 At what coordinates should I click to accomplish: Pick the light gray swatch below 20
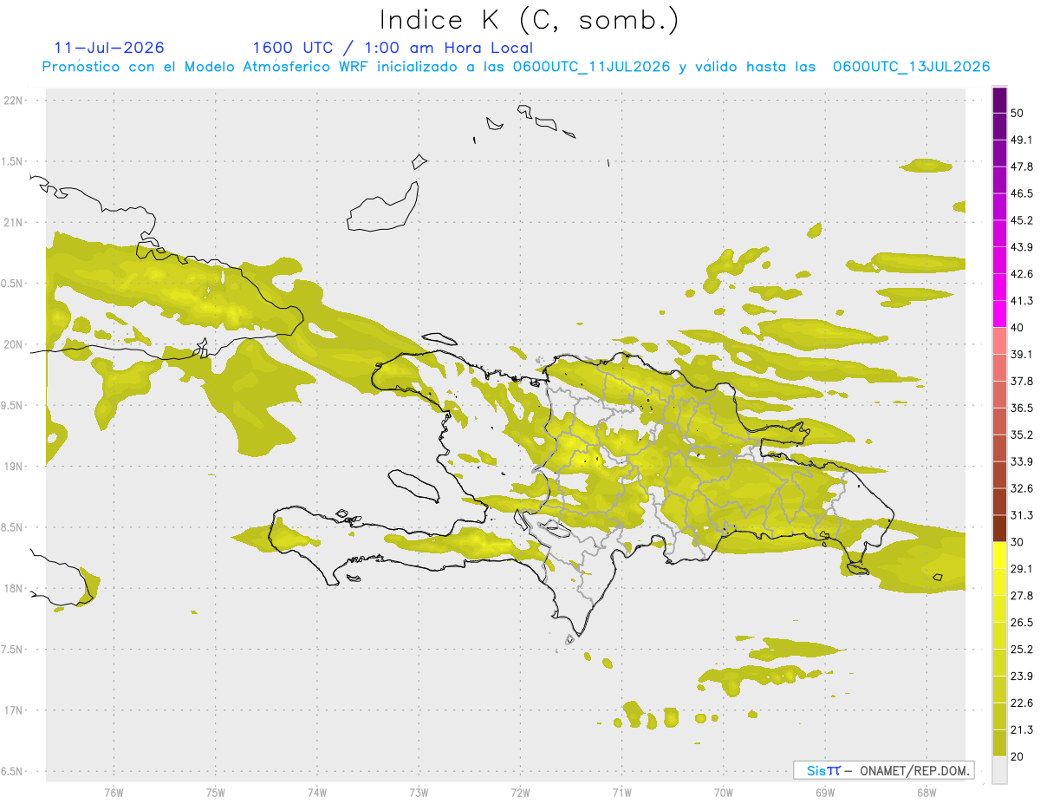(999, 770)
